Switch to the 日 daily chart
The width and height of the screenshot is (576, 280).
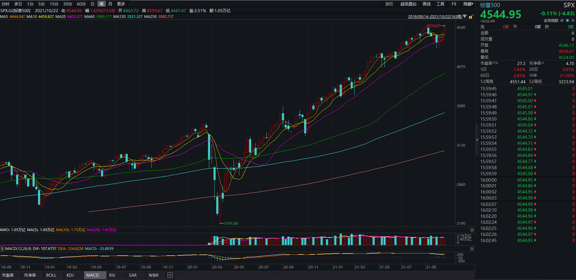(92, 4)
